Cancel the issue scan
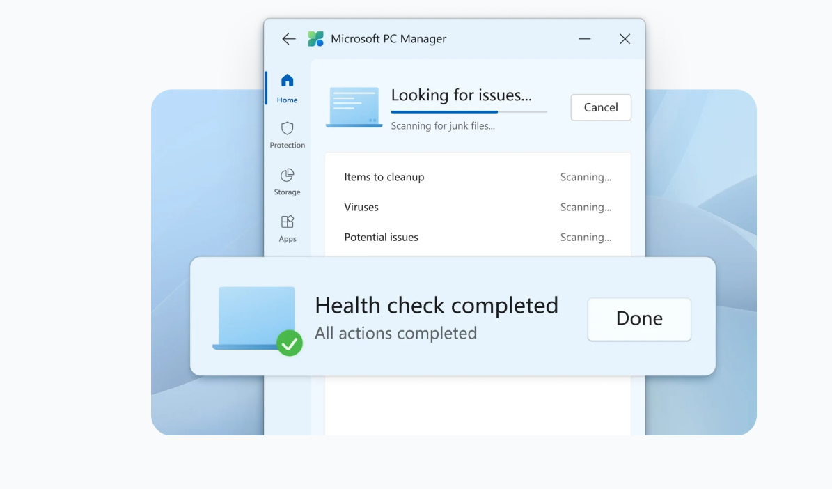Image resolution: width=832 pixels, height=489 pixels. tap(601, 107)
